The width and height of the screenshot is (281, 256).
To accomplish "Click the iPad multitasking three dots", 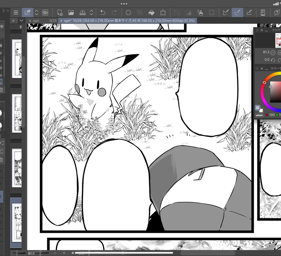I will [x=124, y=4].
